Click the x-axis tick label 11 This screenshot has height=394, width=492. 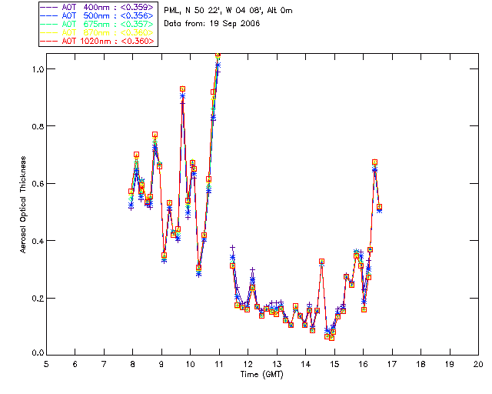[219, 364]
